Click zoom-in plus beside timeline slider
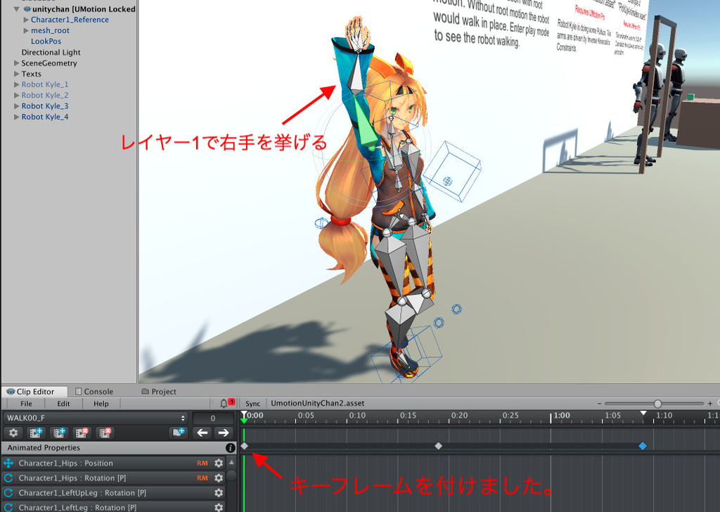Viewport: 720px width, 512px height. pyautogui.click(x=710, y=404)
